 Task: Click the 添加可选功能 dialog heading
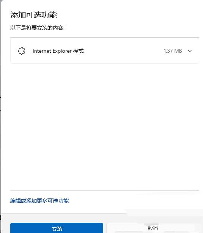pyautogui.click(x=33, y=15)
